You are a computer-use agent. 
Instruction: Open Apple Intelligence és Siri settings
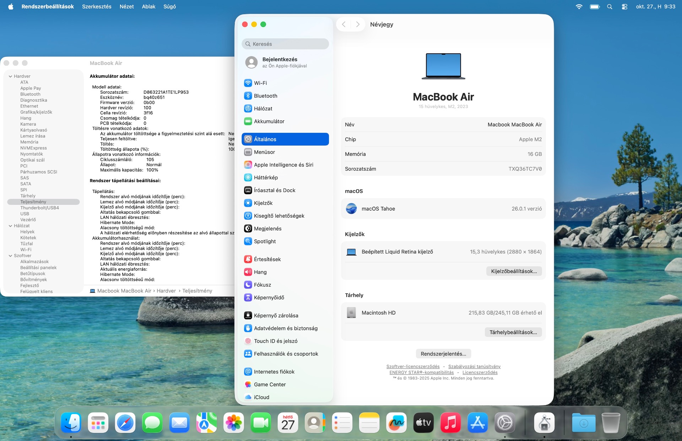tap(283, 165)
